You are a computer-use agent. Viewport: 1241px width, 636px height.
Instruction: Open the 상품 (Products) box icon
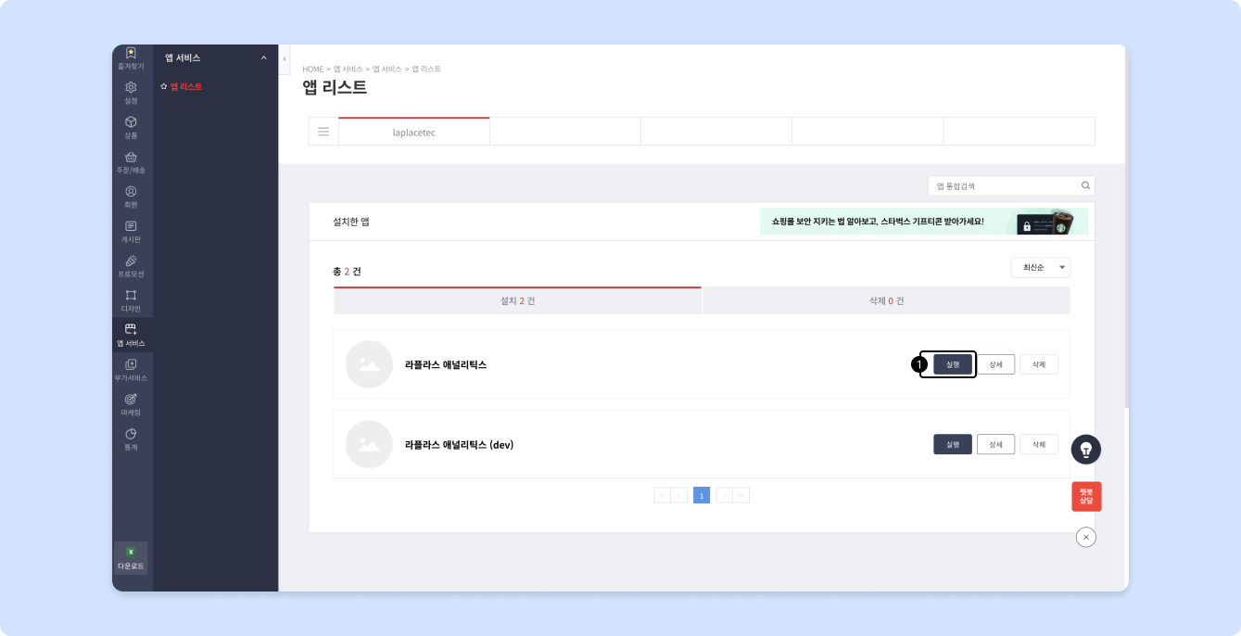pos(131,122)
